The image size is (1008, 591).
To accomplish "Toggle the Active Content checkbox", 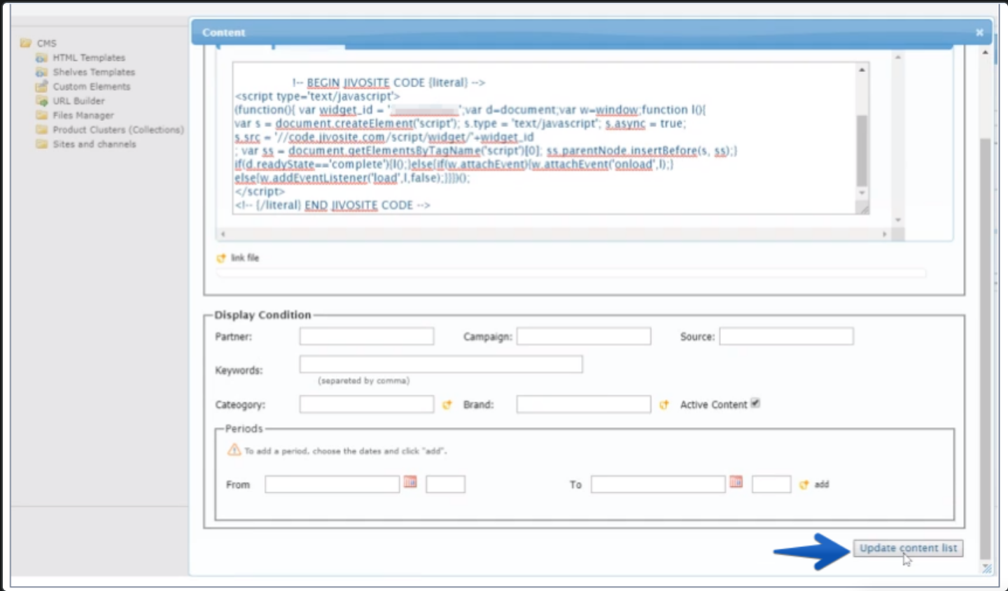I will tap(755, 404).
